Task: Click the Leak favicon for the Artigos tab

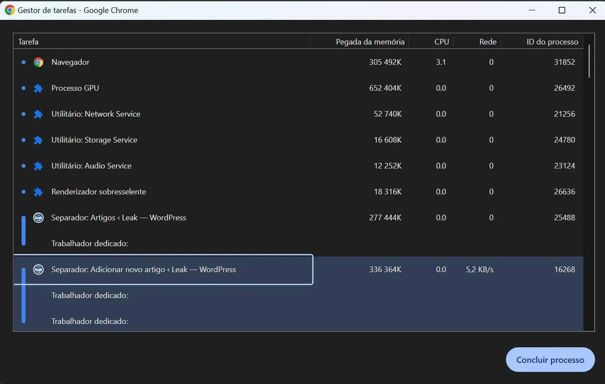Action: [38, 218]
